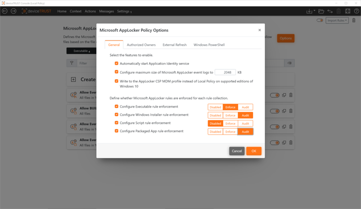Uncheck Automatically start Application Identity service
Image resolution: width=361 pixels, height=209 pixels.
coord(116,63)
